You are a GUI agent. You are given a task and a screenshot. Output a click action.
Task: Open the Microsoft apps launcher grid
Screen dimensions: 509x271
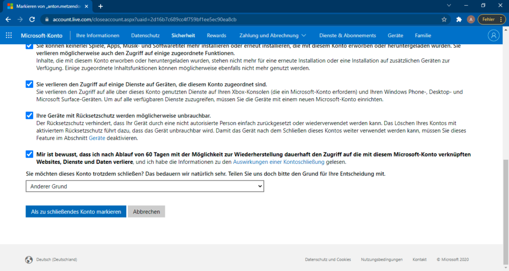(x=9, y=35)
